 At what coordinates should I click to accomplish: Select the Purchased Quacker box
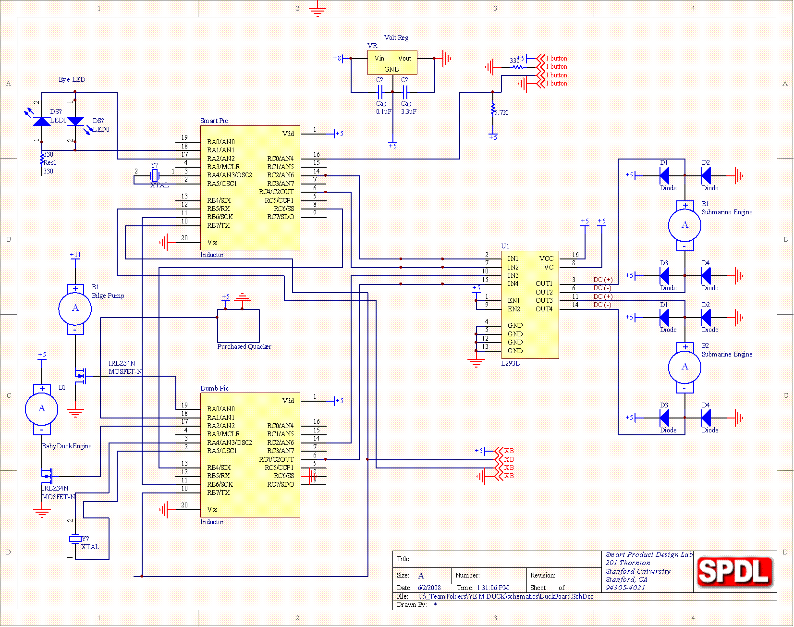238,326
